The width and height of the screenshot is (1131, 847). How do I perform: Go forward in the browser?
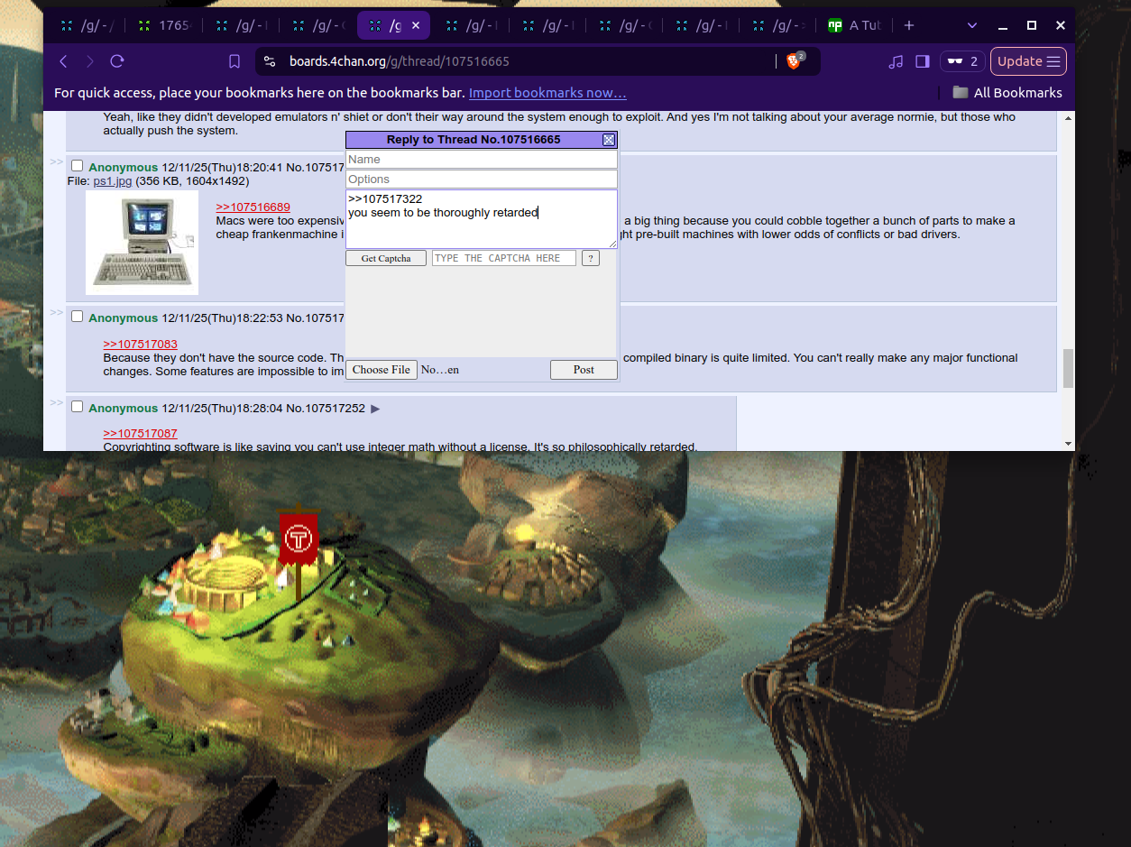click(x=89, y=61)
